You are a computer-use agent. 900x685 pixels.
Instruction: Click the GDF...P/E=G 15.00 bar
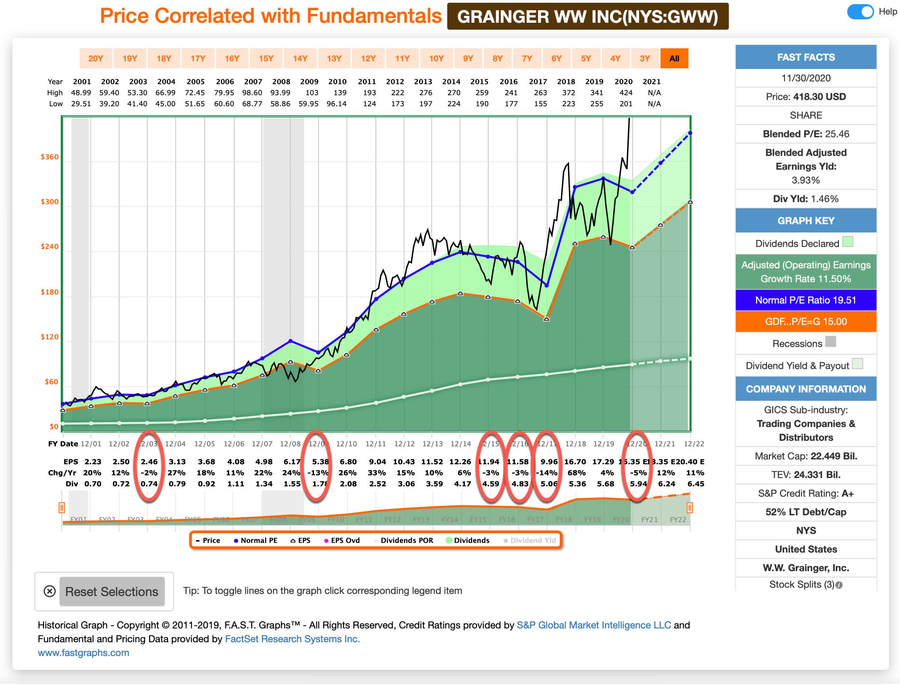click(x=806, y=321)
